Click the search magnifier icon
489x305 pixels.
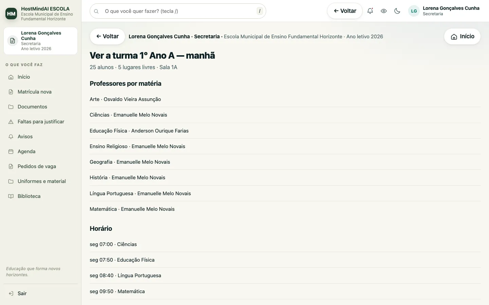(96, 11)
